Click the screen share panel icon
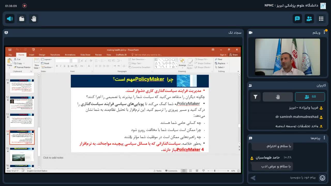331x186 pixels. click(x=6, y=33)
